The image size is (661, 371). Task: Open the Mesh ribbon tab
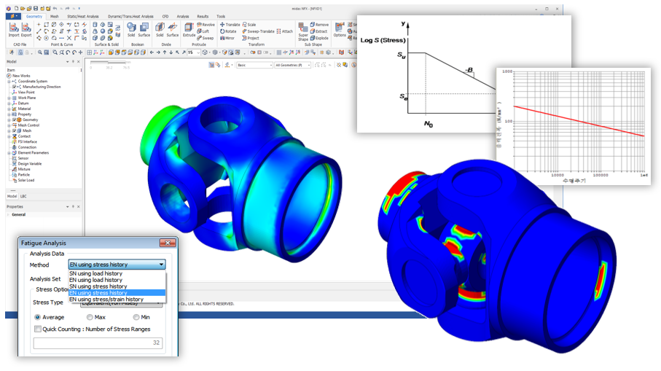[55, 17]
